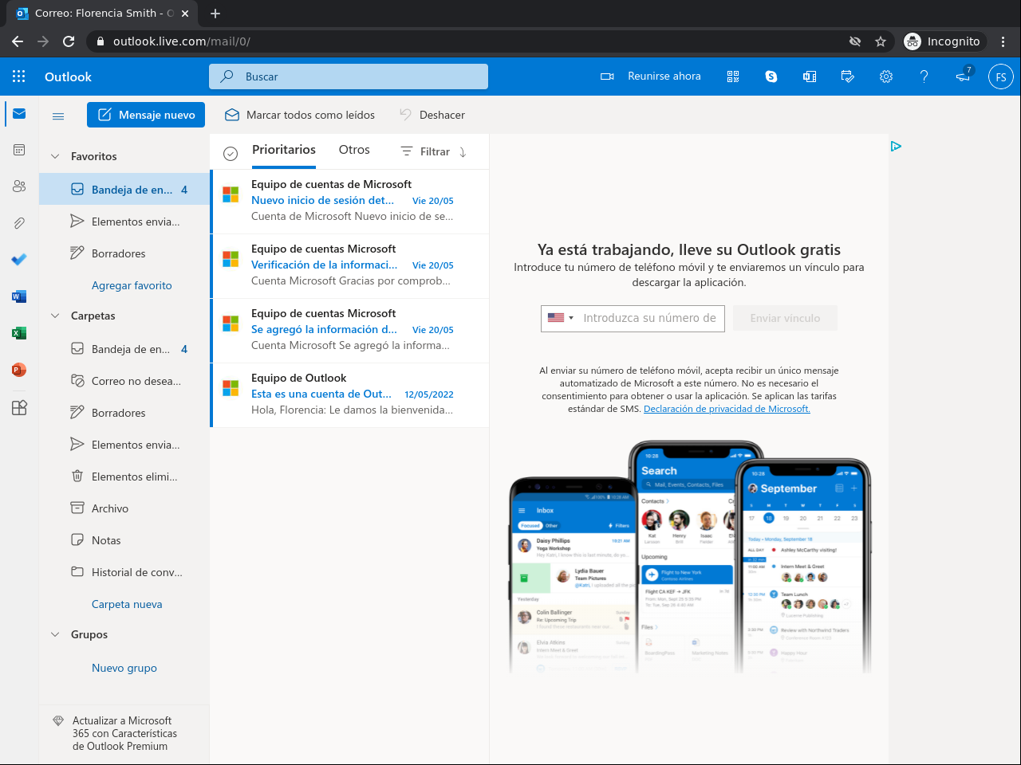
Task: Open the My Day calendar-check icon
Action: click(x=848, y=76)
